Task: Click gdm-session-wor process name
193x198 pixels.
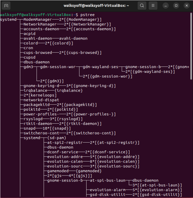Action: [x=58, y=67]
